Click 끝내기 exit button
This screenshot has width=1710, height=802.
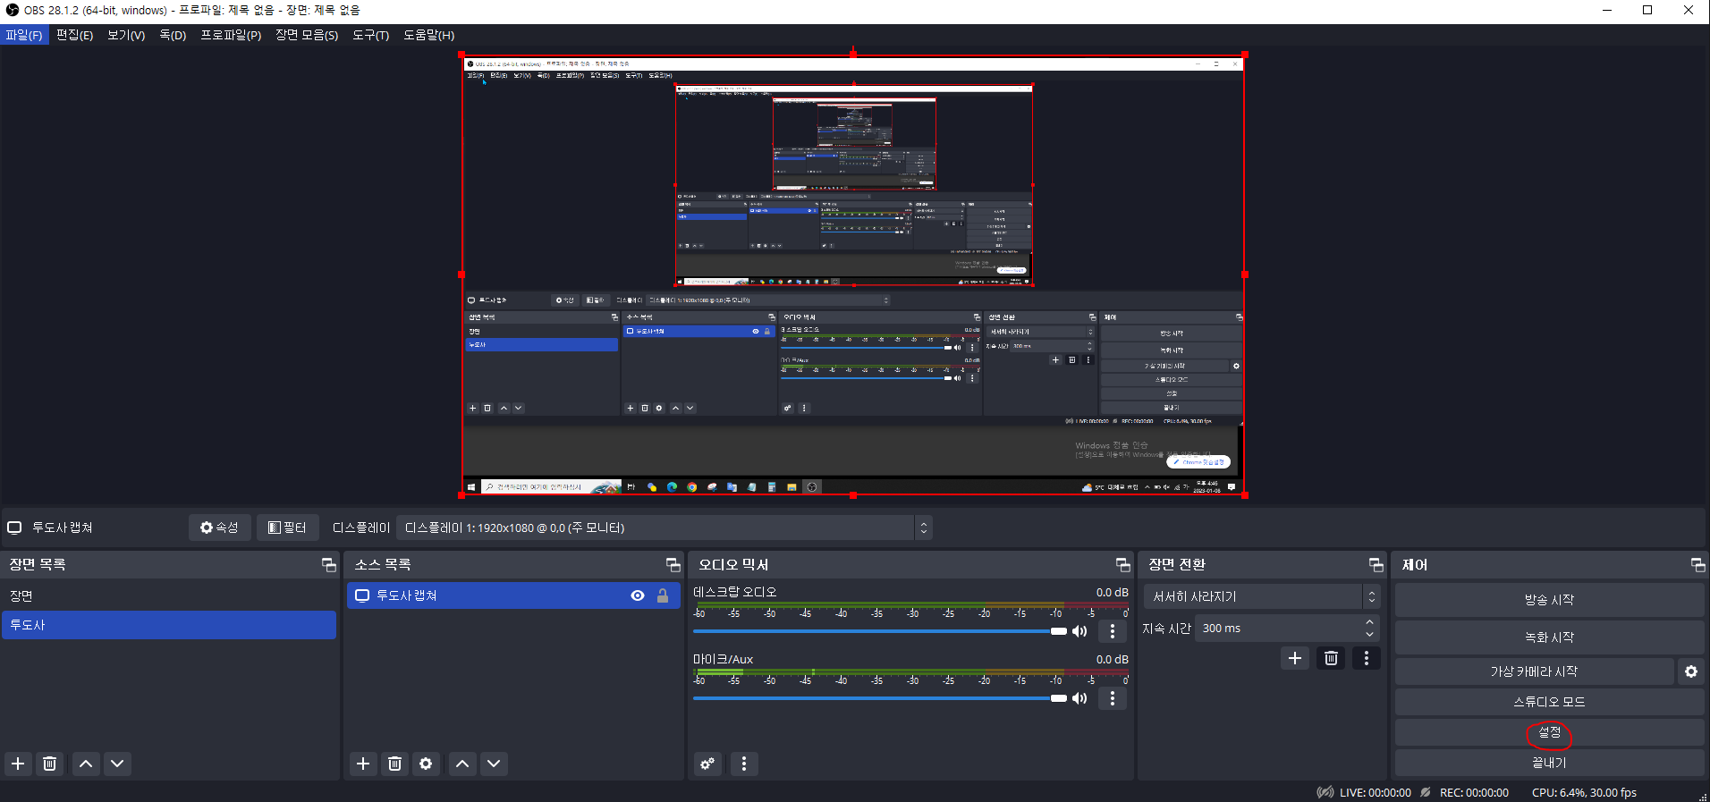1549,763
